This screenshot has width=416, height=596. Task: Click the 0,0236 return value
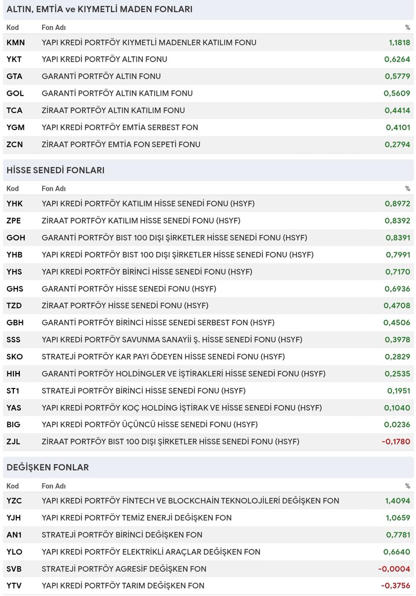point(398,425)
